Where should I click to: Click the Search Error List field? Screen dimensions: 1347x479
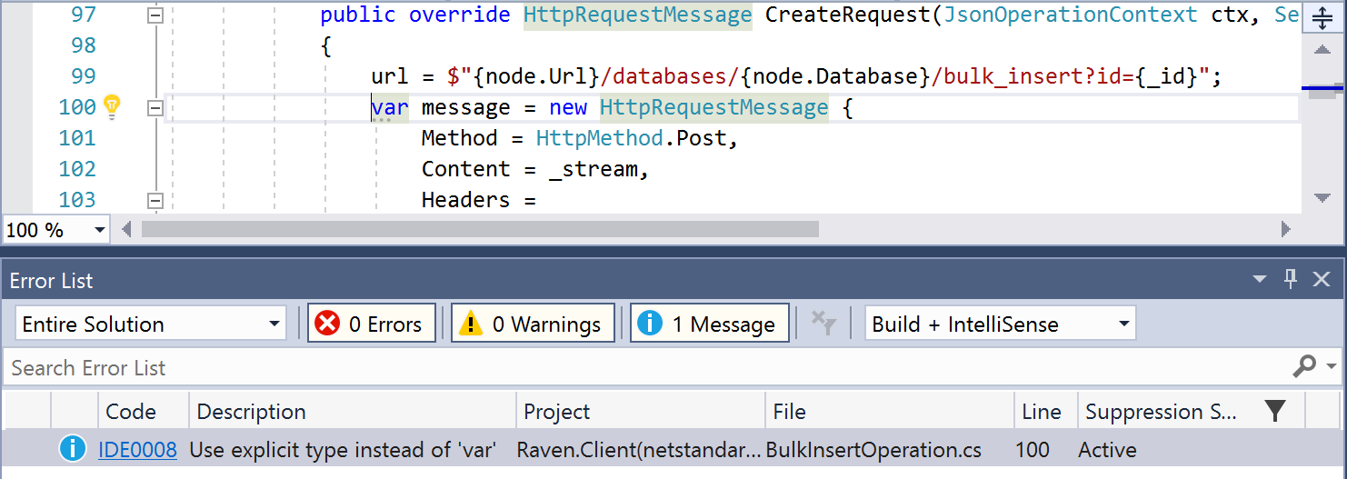(x=636, y=367)
